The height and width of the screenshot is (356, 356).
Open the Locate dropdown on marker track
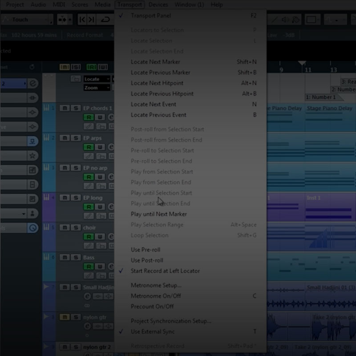97,79
